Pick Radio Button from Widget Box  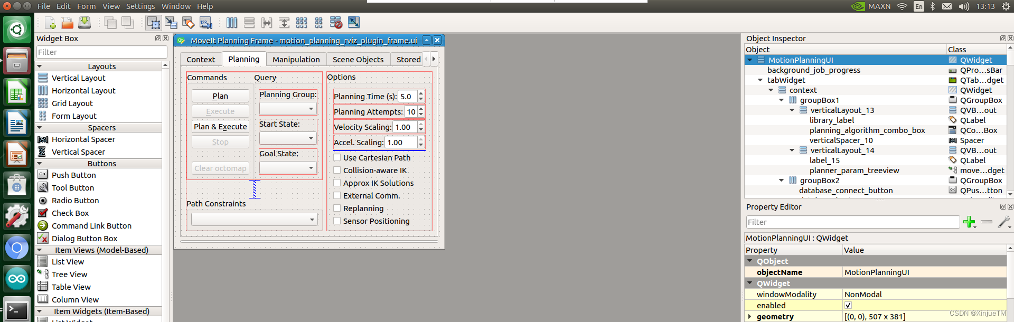(x=75, y=201)
